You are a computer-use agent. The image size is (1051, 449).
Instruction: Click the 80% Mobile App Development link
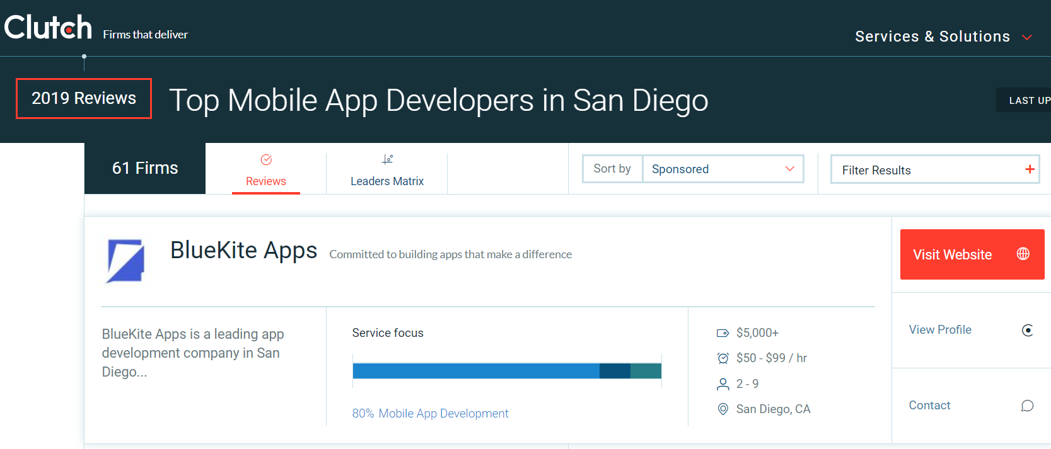click(x=430, y=414)
